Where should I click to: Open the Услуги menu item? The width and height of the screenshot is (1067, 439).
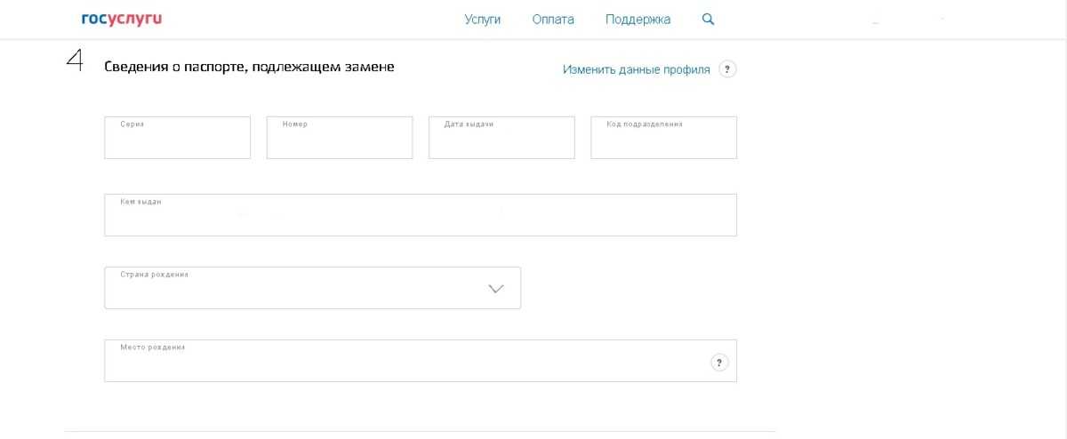pos(482,20)
